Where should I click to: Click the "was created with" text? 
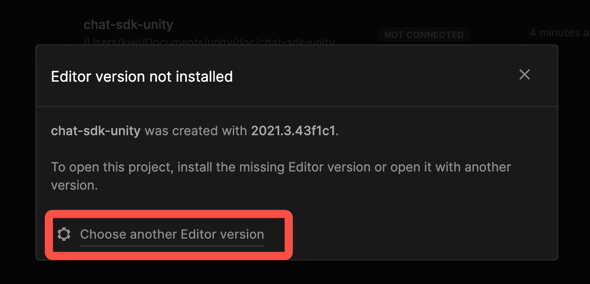coord(196,131)
